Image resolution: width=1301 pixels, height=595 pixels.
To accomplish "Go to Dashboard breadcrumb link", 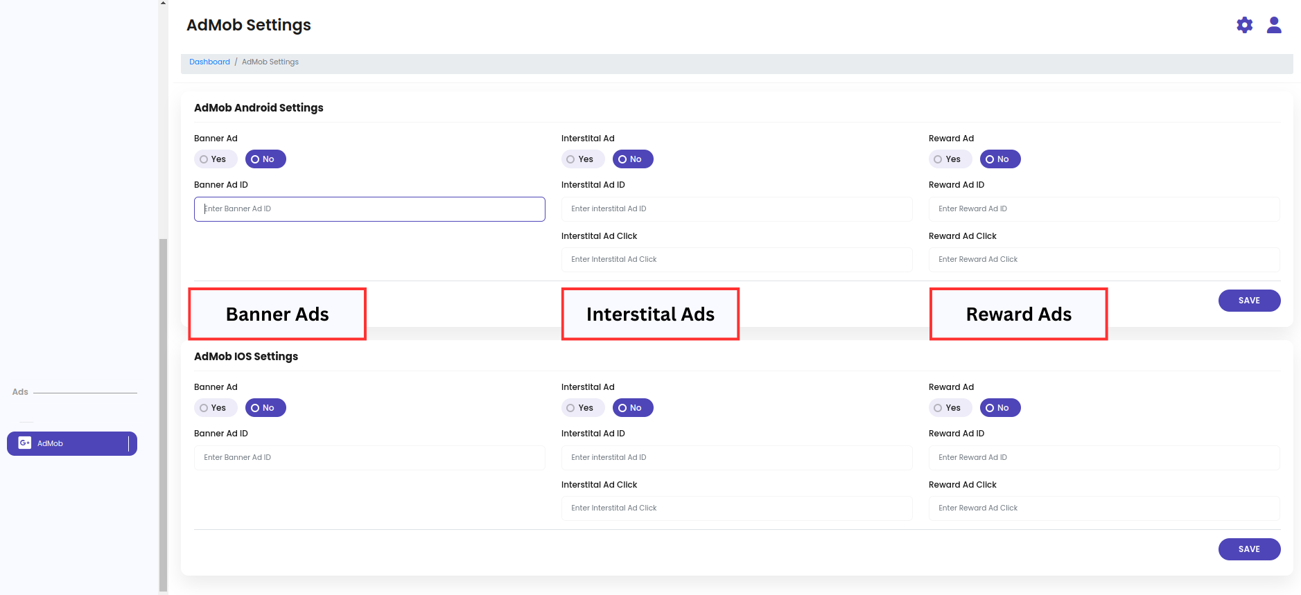I will (x=209, y=62).
